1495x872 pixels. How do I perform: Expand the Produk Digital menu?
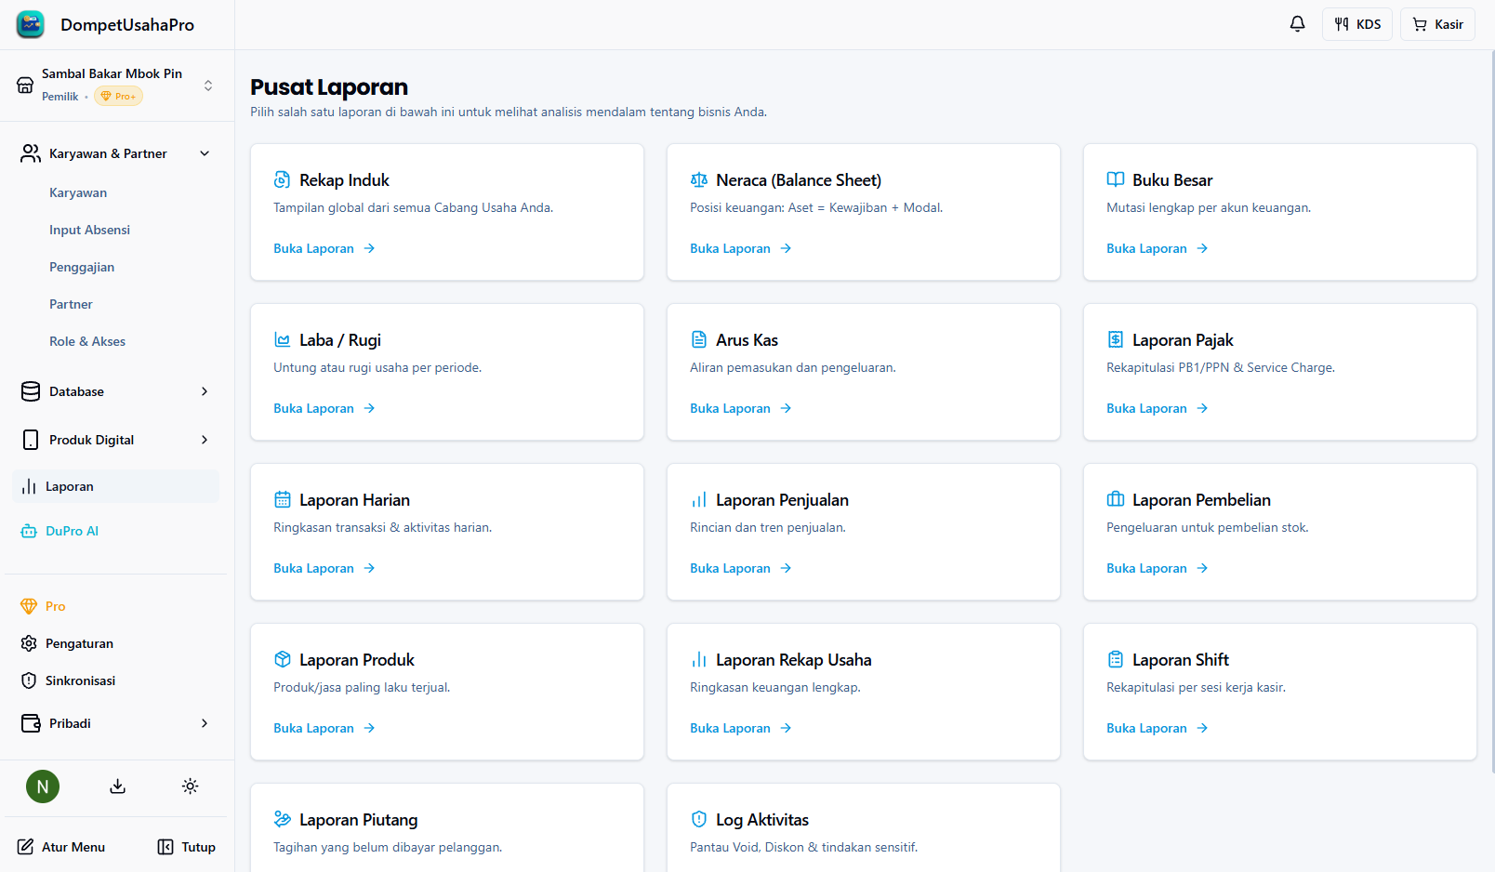(x=205, y=440)
